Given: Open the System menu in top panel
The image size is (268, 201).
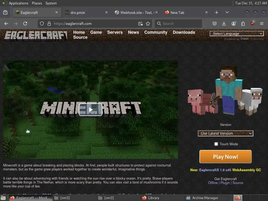Looking at the screenshot, I should pyautogui.click(x=51, y=3).
